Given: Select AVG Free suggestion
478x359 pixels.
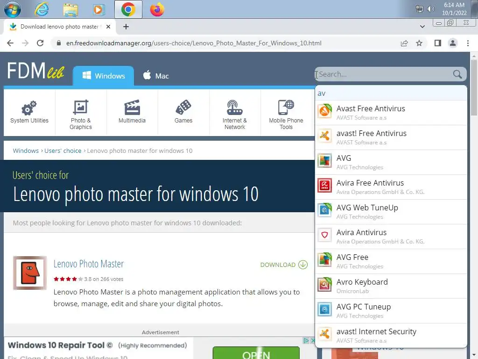Looking at the screenshot, I should [x=391, y=261].
